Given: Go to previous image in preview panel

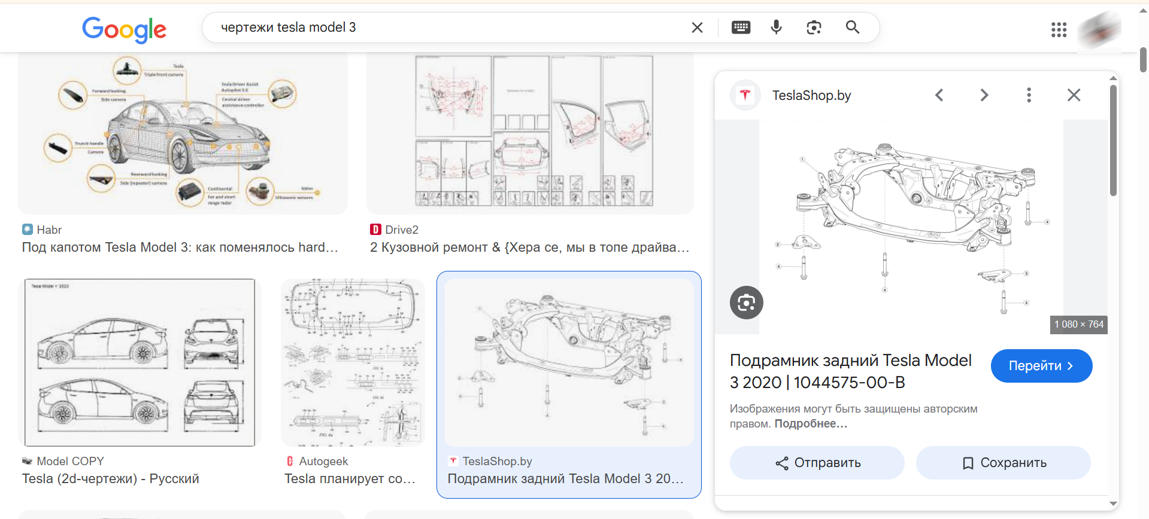Looking at the screenshot, I should point(939,95).
